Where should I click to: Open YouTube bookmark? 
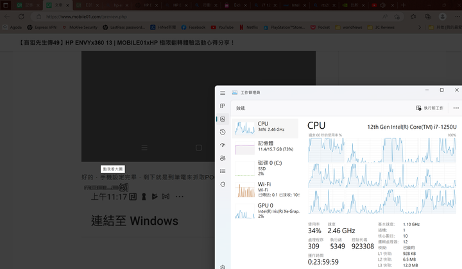(222, 28)
